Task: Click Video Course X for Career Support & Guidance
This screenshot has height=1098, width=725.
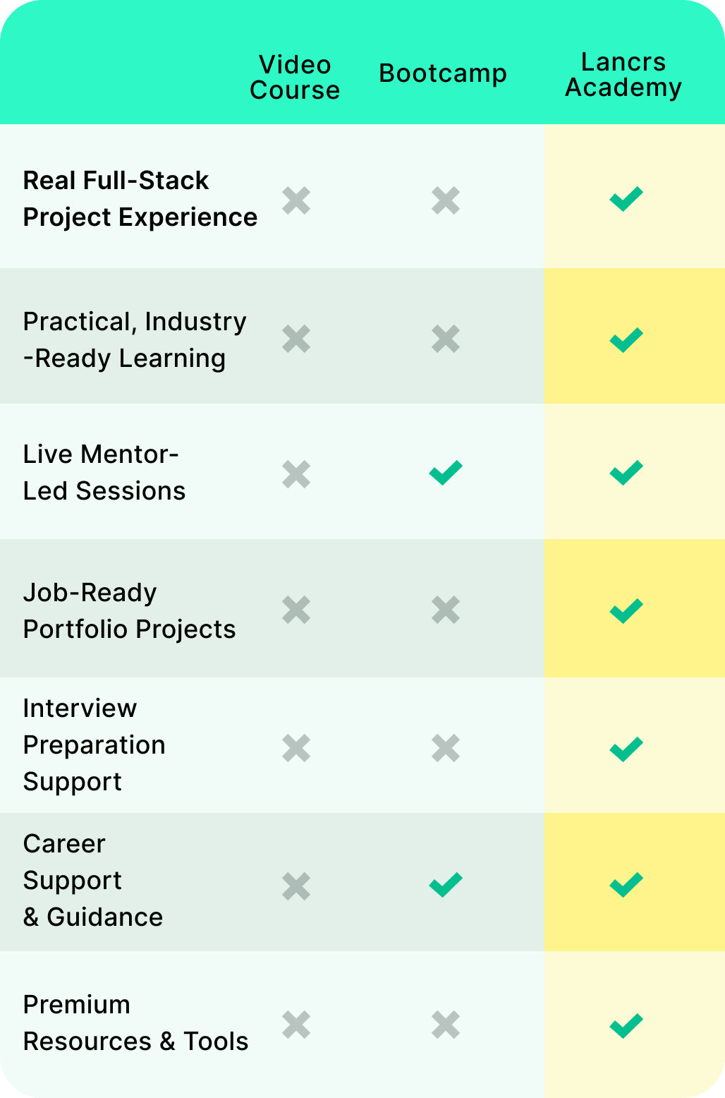Action: (x=296, y=886)
